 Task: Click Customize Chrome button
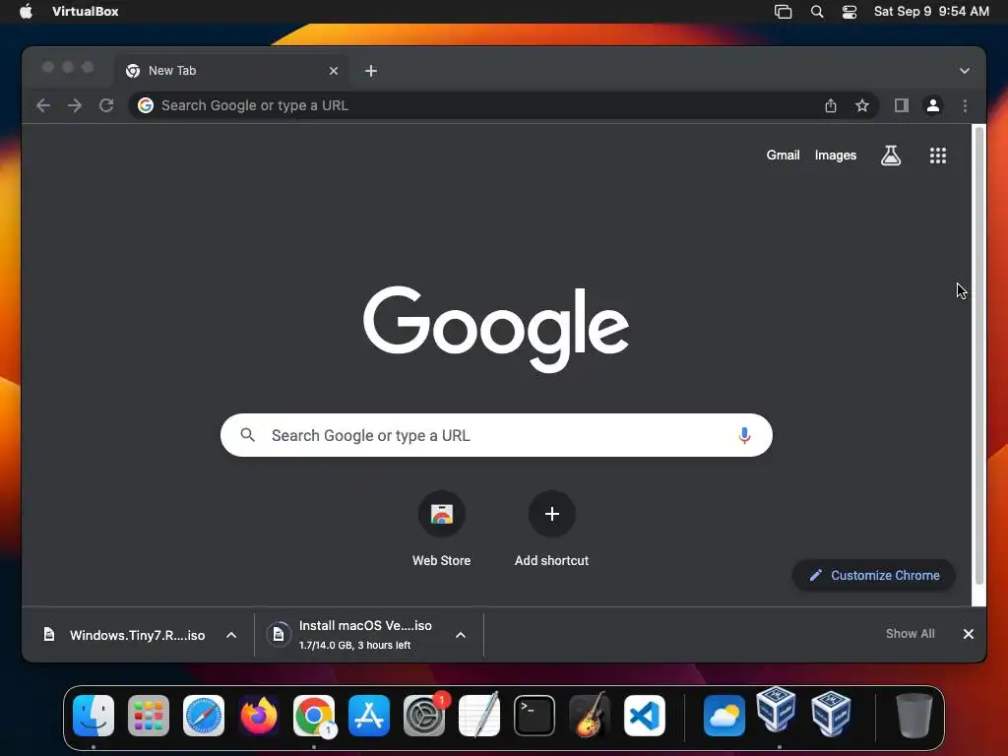tap(874, 575)
